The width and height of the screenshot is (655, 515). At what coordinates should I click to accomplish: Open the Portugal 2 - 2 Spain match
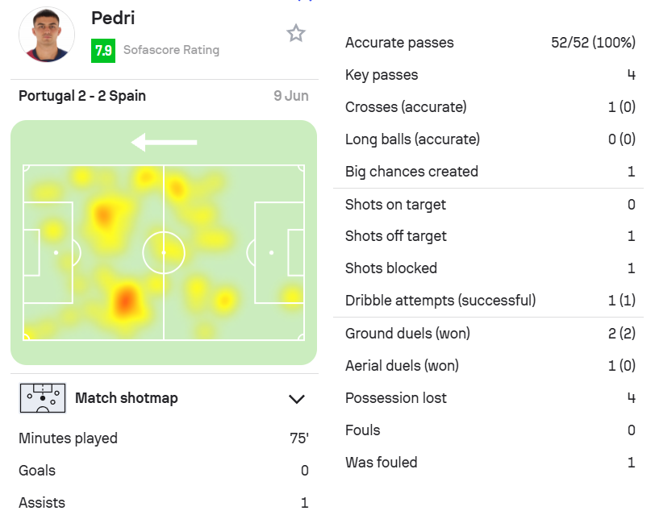click(x=82, y=96)
